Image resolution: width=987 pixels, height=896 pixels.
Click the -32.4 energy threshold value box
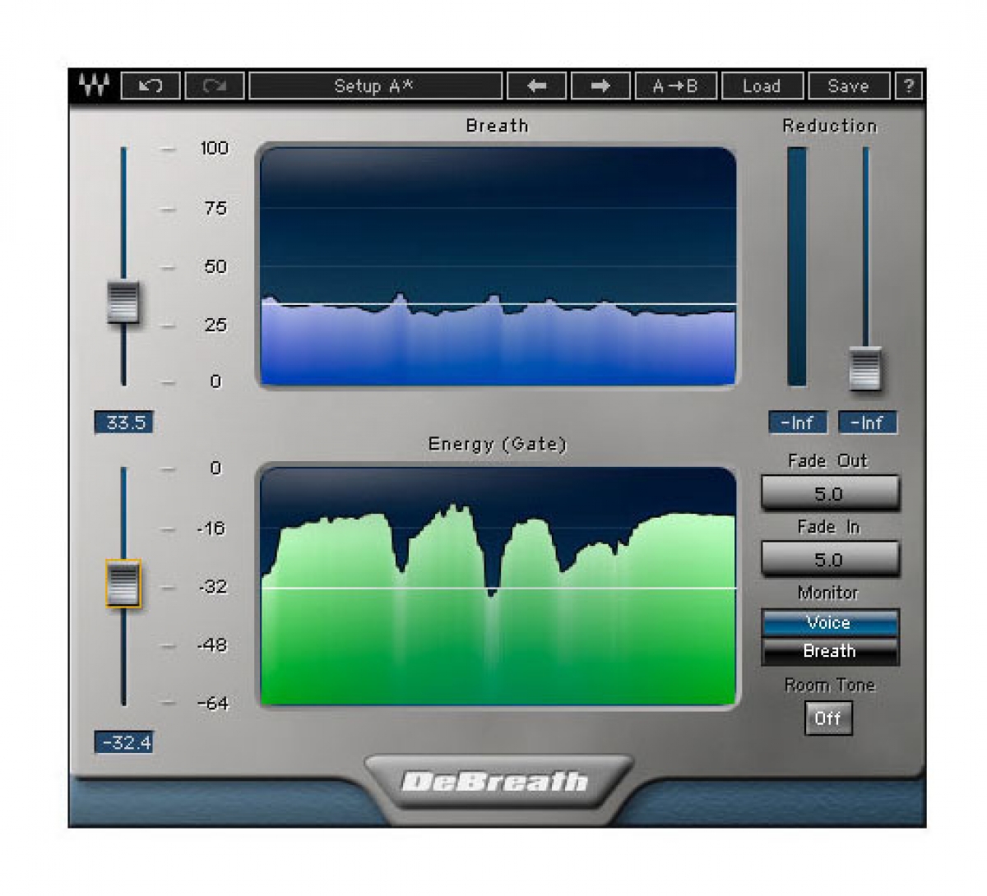click(x=125, y=743)
